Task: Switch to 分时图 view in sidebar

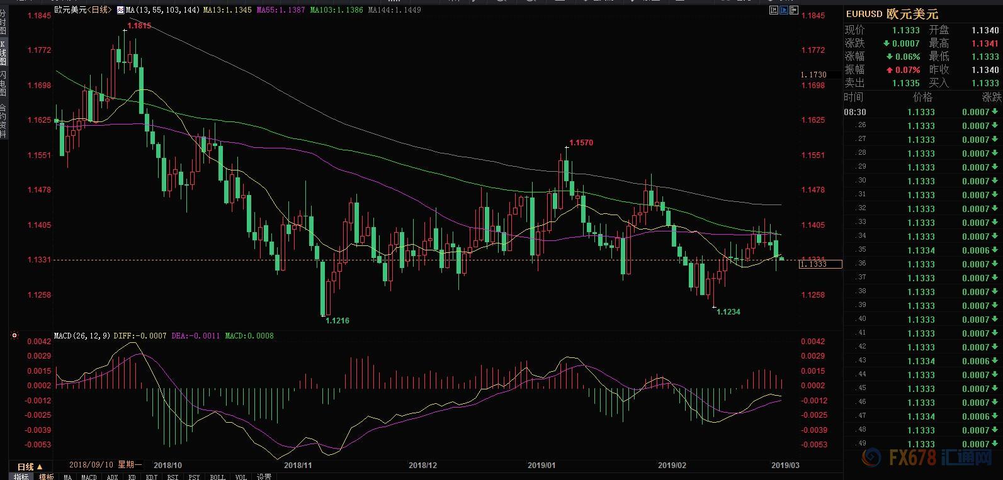Action: [3, 21]
